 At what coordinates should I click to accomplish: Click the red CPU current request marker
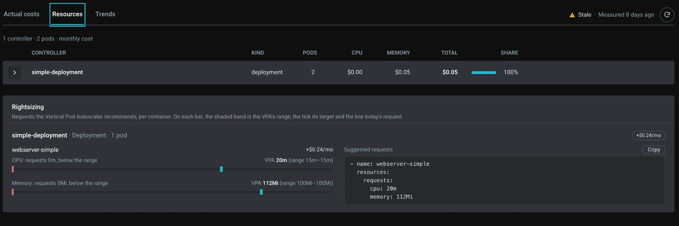tap(13, 169)
